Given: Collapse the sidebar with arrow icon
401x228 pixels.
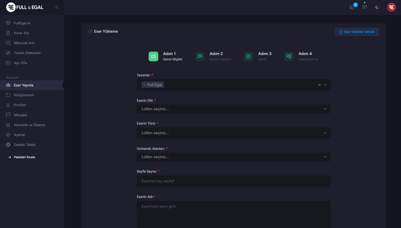Looking at the screenshot, I should tap(57, 7).
